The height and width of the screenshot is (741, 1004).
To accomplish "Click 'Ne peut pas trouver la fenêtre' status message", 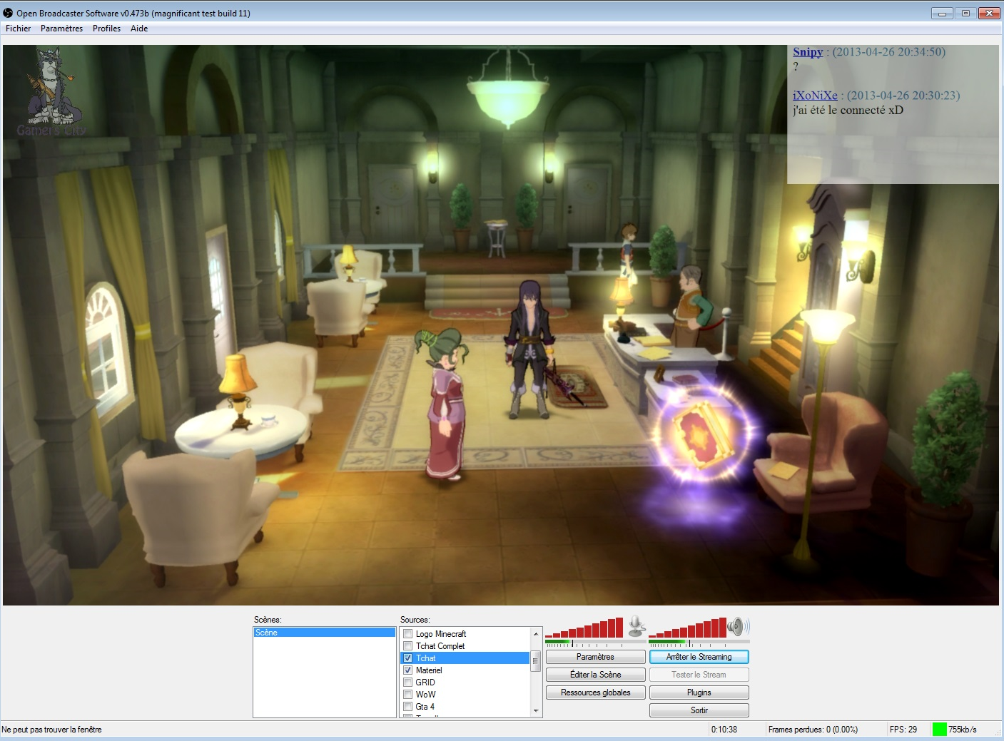I will coord(52,730).
